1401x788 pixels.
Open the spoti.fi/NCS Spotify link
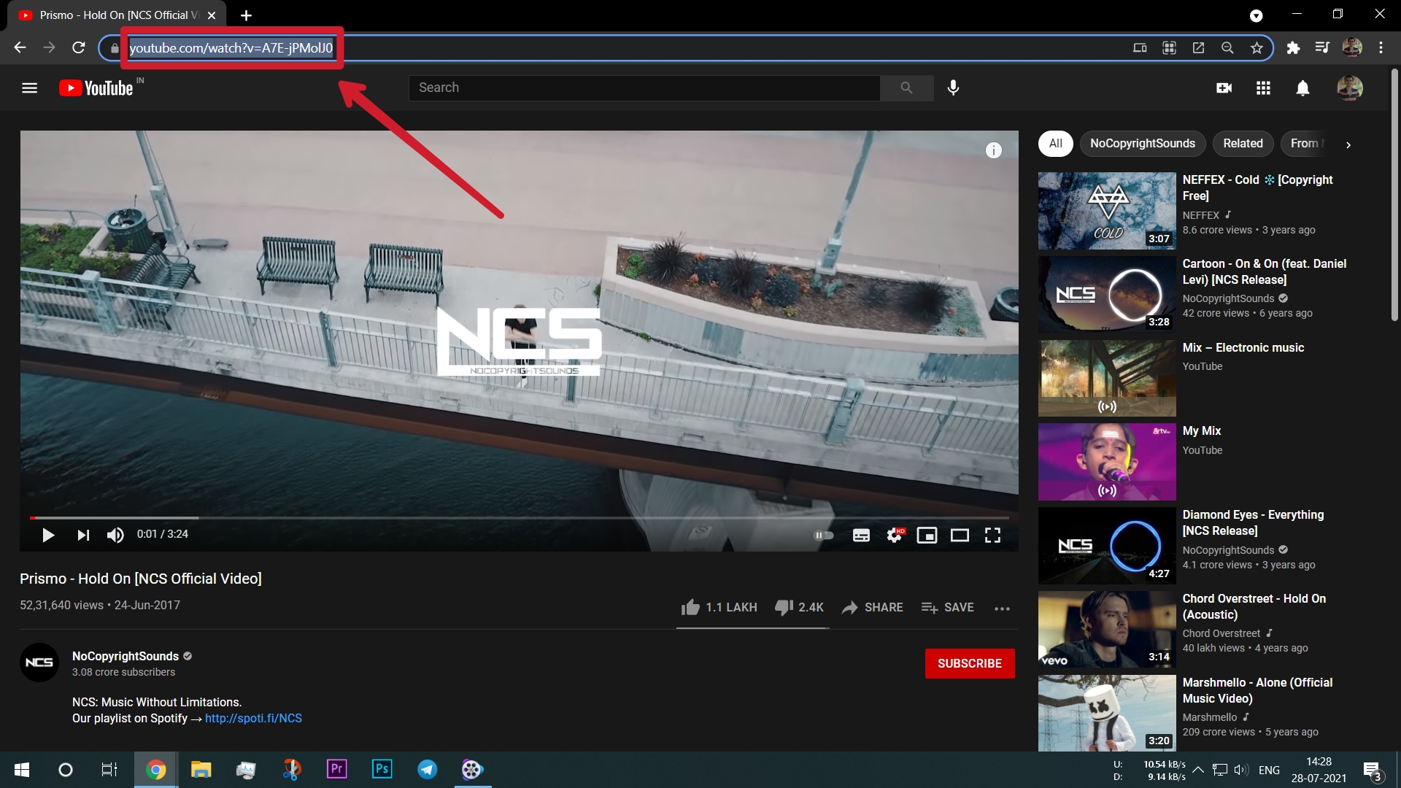tap(253, 718)
